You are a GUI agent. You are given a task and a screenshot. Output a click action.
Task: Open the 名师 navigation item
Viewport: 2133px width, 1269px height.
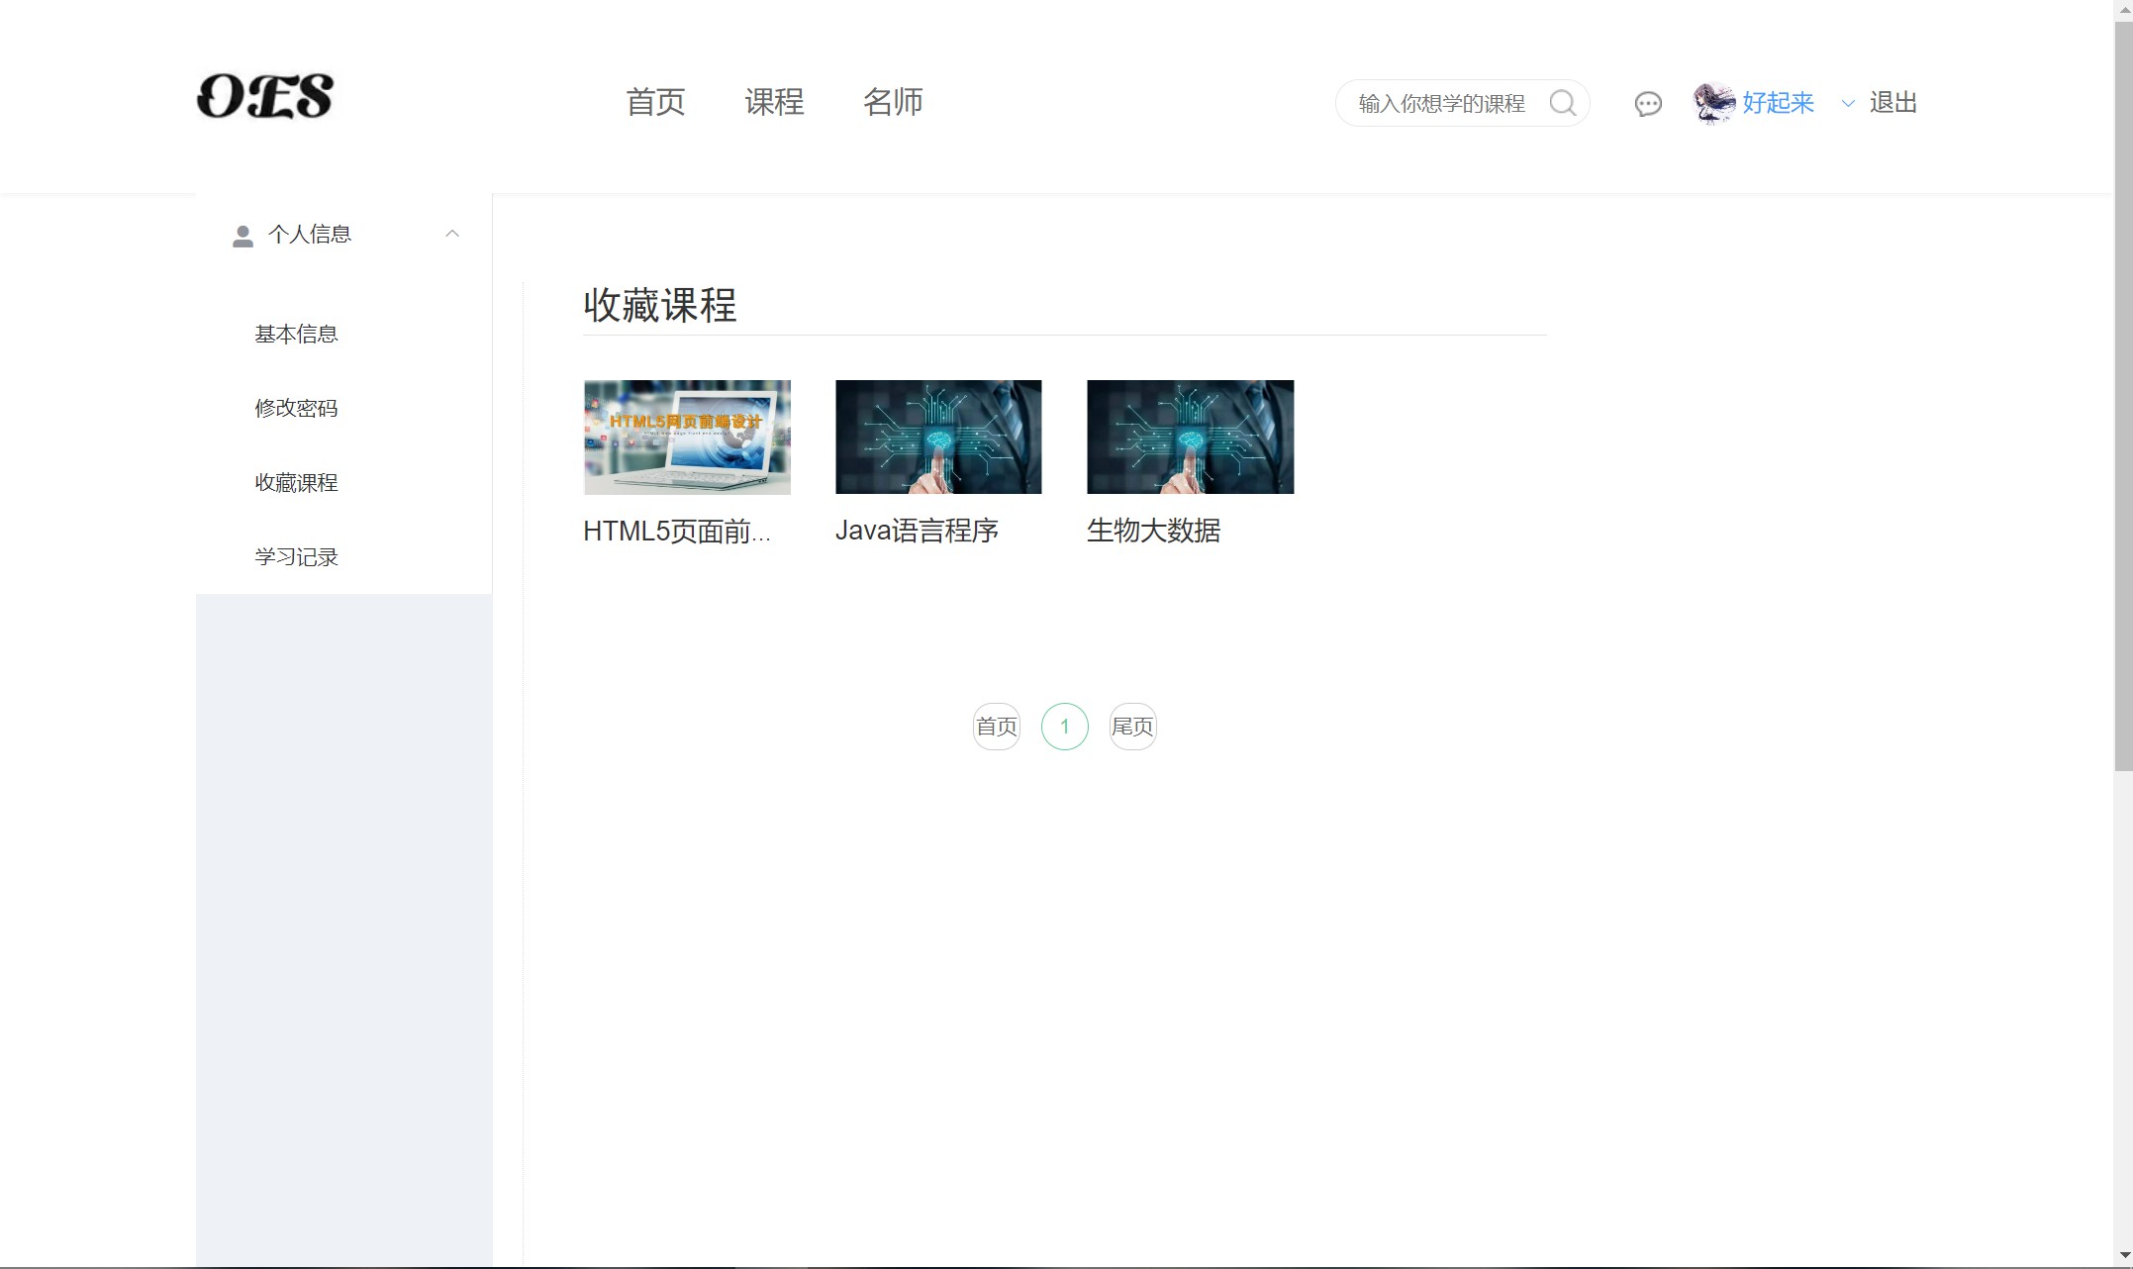pyautogui.click(x=893, y=102)
